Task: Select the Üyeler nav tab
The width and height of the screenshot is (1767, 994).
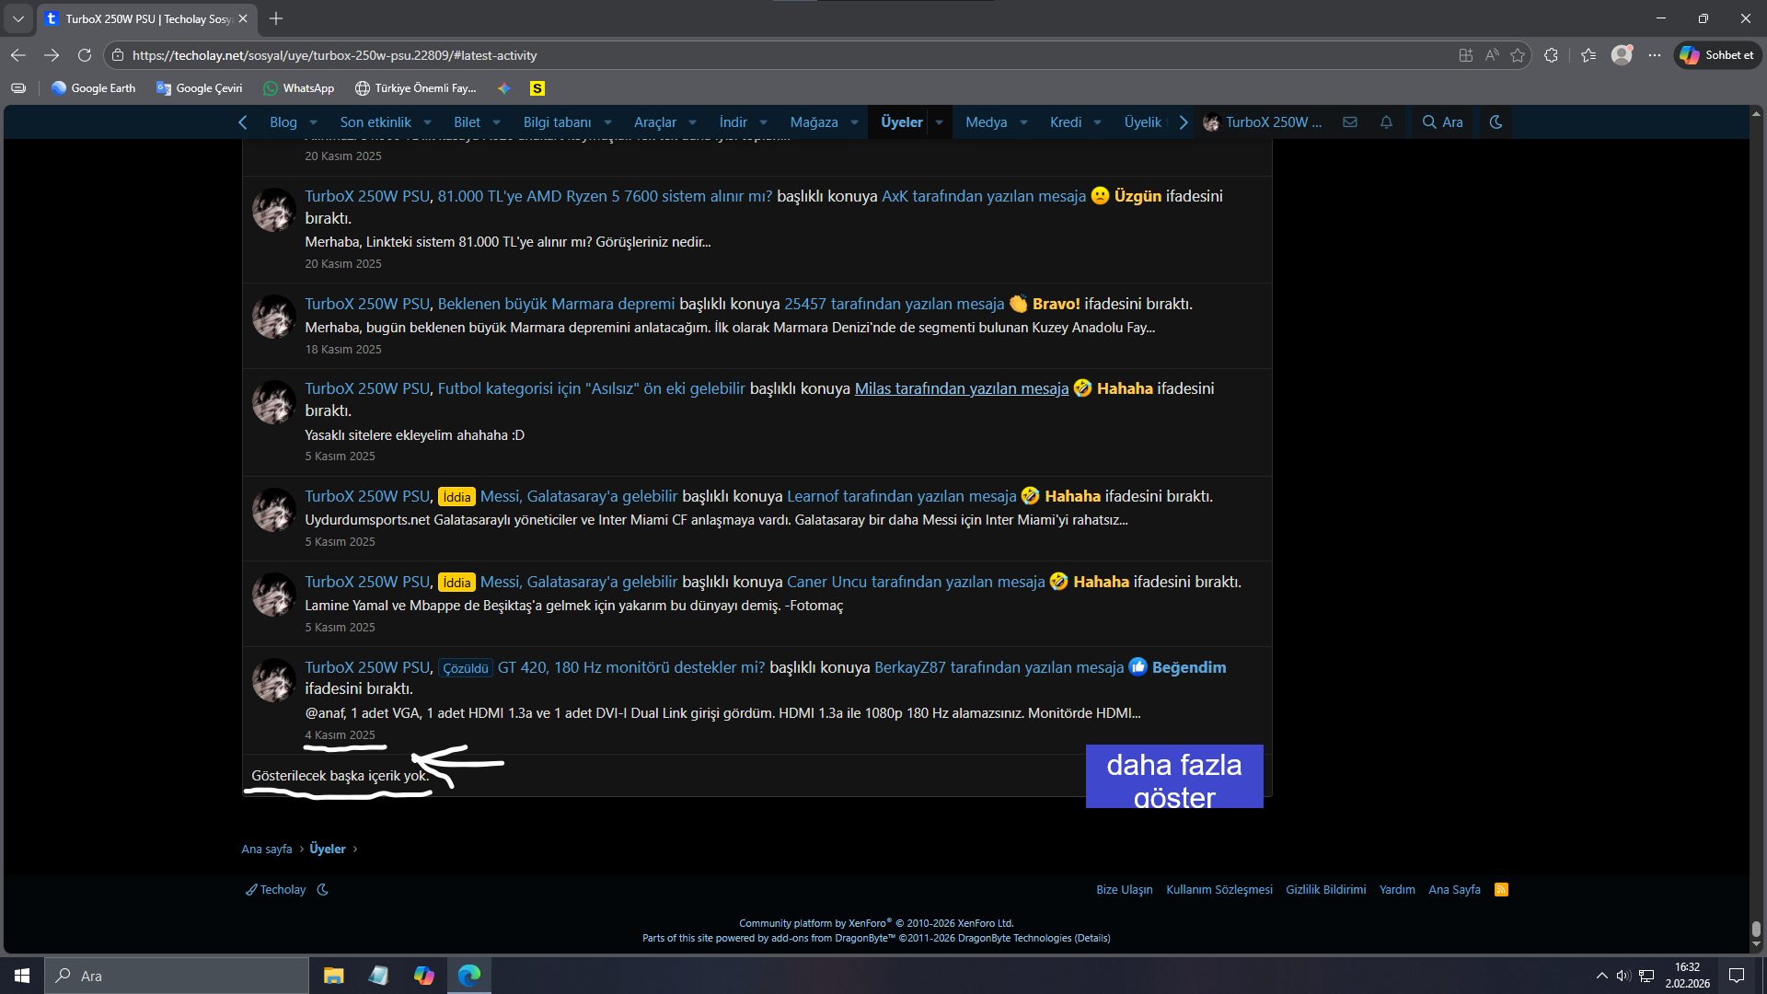Action: coord(901,121)
